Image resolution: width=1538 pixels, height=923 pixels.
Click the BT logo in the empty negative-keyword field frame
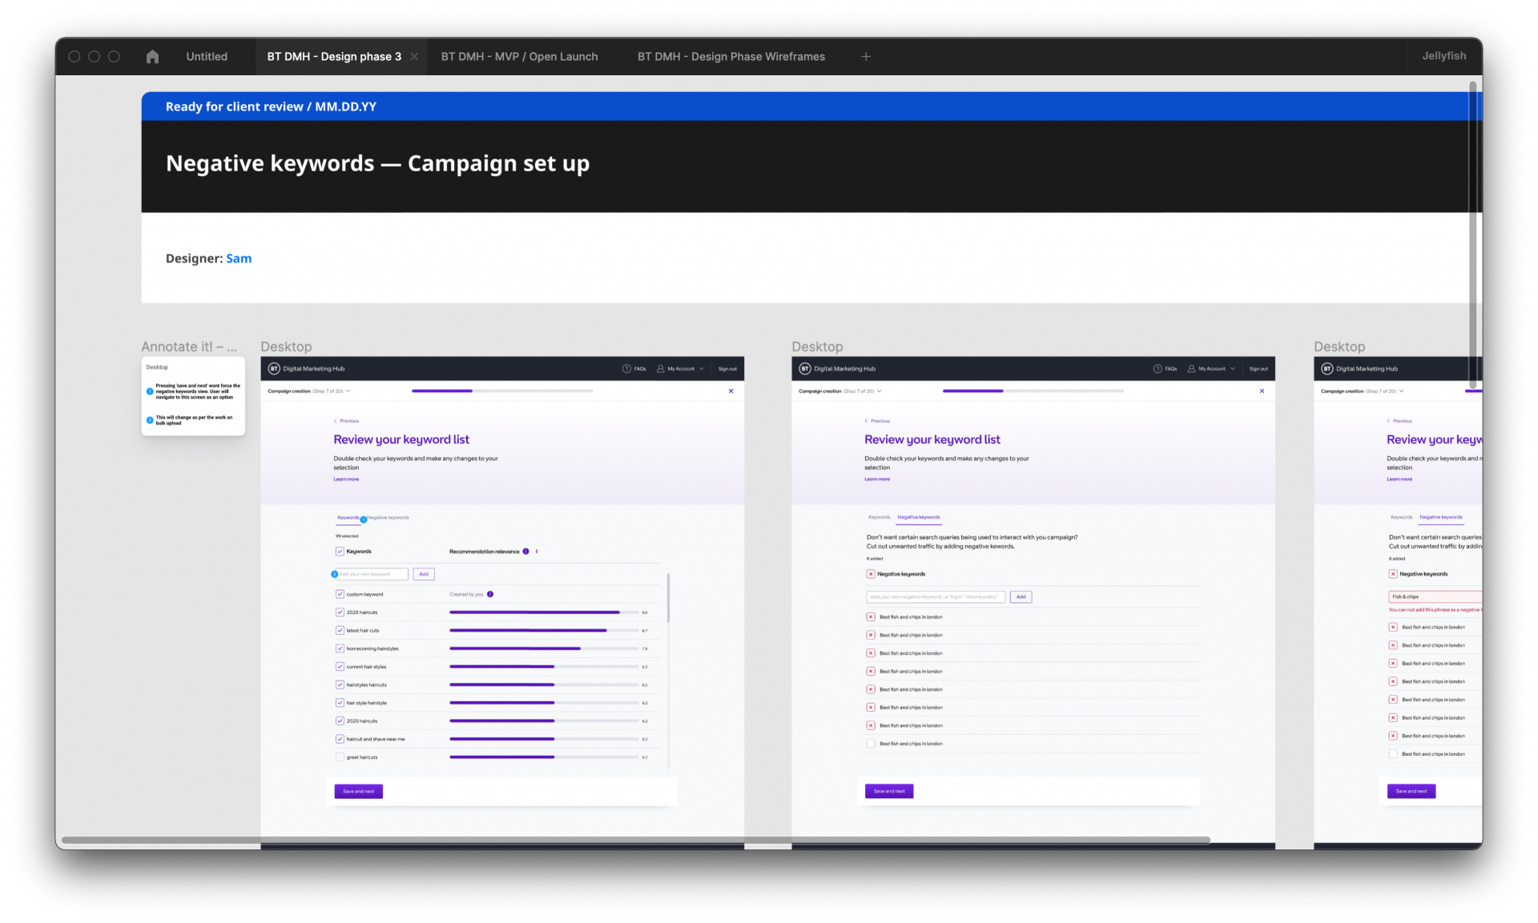click(x=805, y=369)
